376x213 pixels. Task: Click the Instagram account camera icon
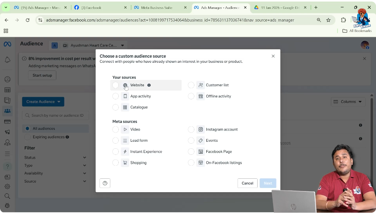point(201,129)
